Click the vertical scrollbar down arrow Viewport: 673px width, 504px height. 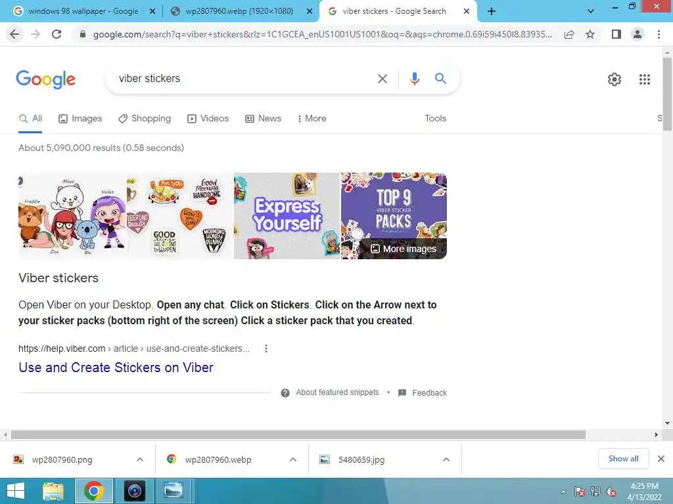click(x=668, y=423)
